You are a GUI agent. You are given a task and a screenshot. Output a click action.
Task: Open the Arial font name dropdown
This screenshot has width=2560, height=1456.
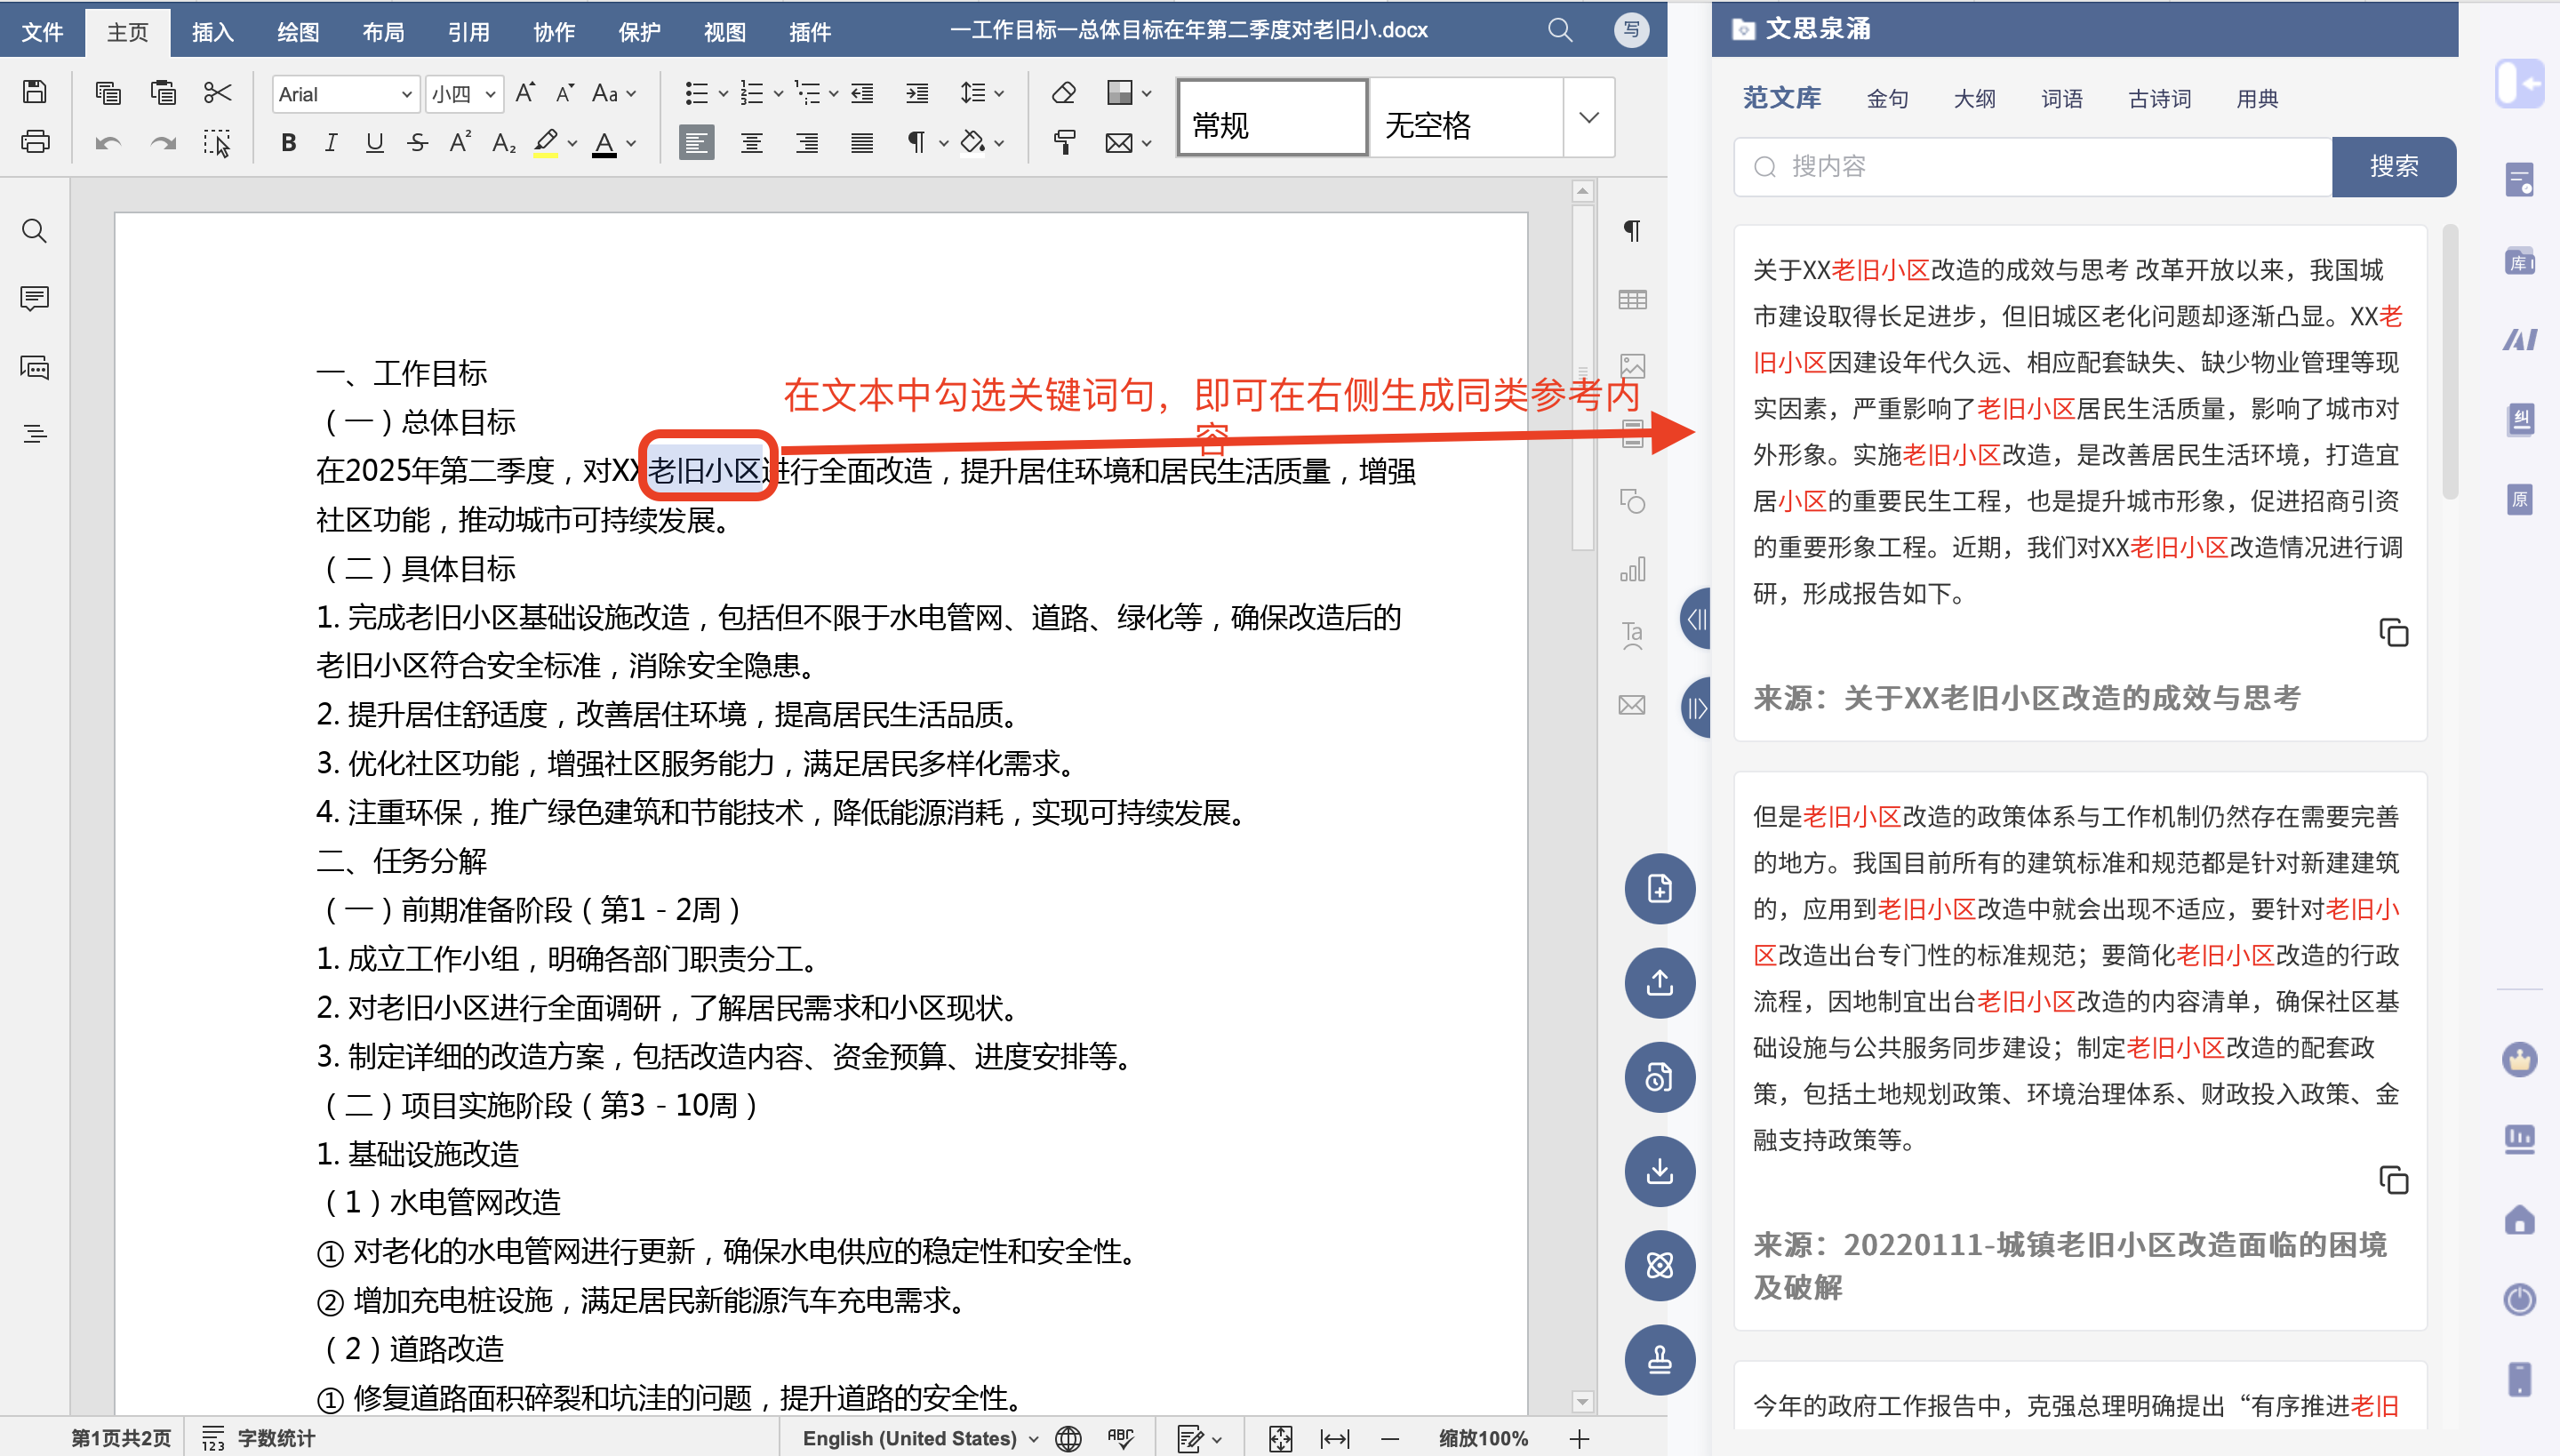[406, 94]
